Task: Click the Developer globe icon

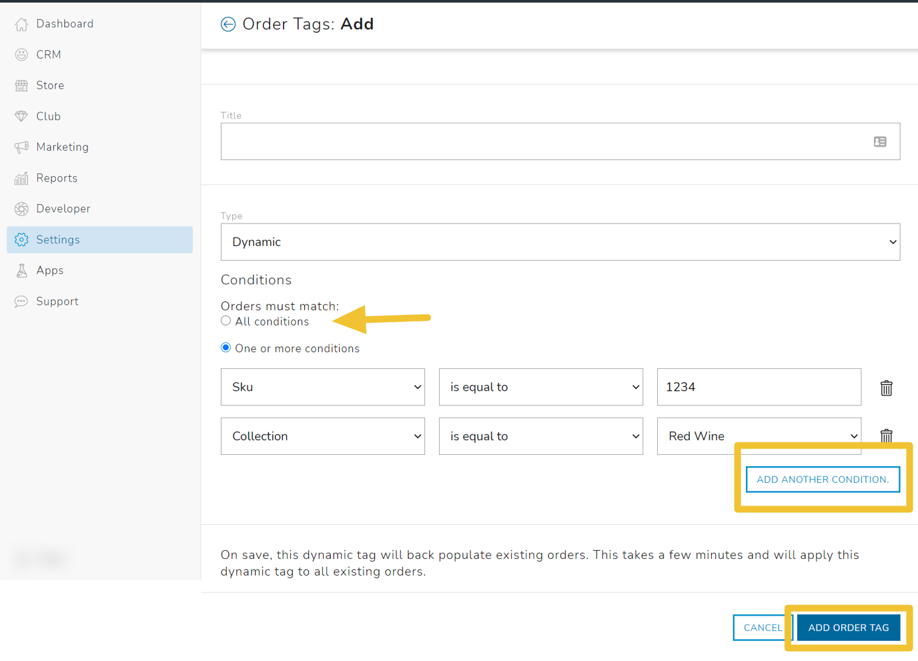Action: click(x=22, y=208)
